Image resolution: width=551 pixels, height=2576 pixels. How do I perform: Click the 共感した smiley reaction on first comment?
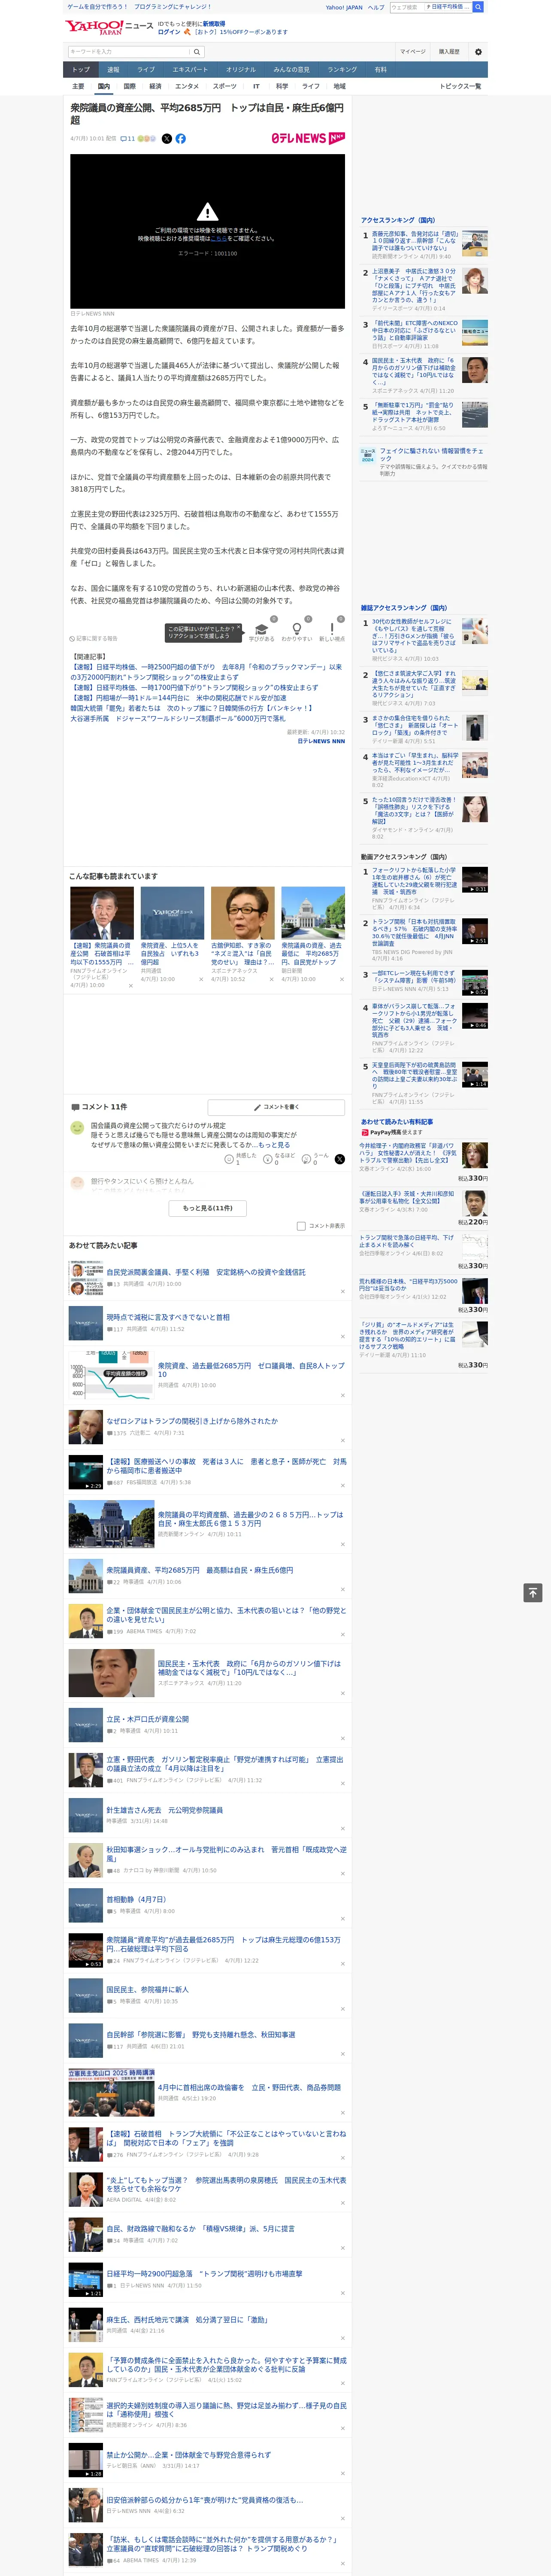[229, 1159]
